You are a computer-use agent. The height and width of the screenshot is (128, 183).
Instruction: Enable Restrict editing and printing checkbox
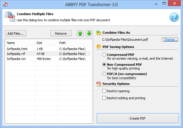104,98
